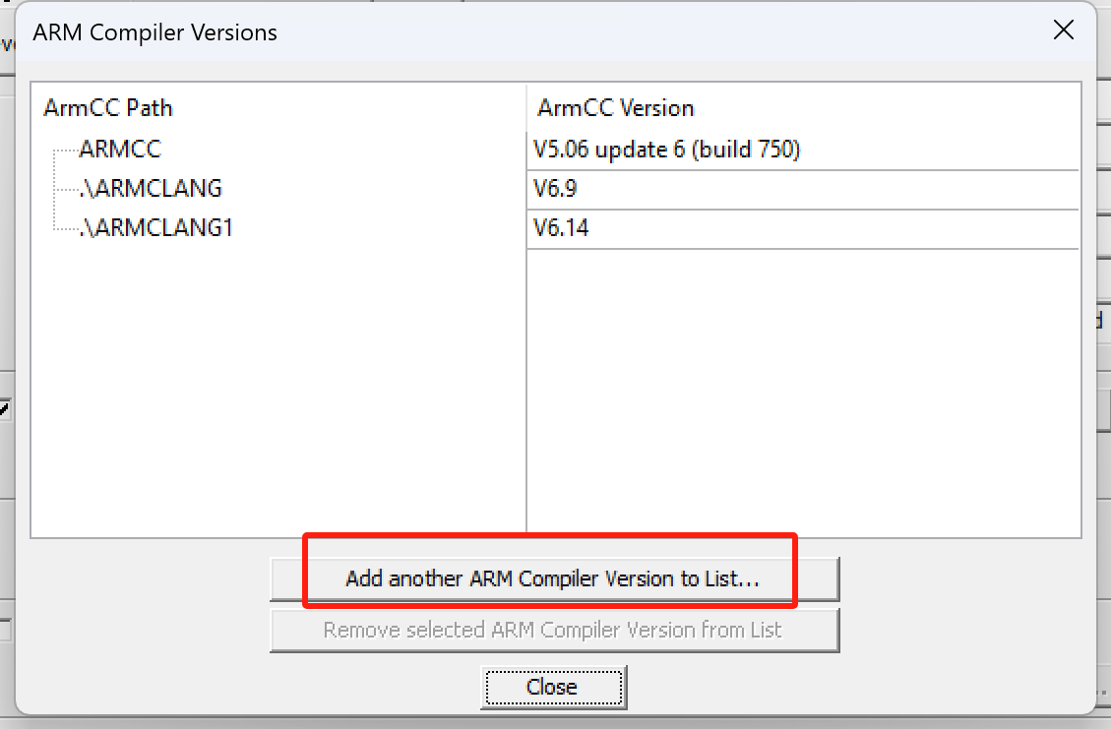
Task: Click the X to dismiss the dialog
Action: coord(1064,30)
